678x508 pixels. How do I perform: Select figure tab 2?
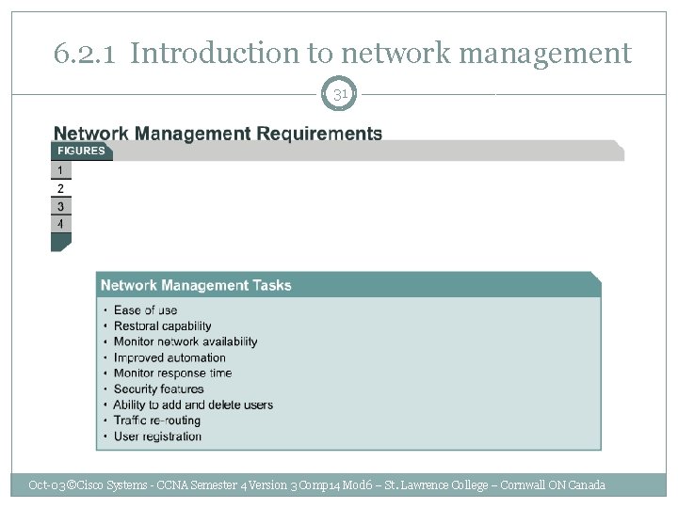[61, 188]
